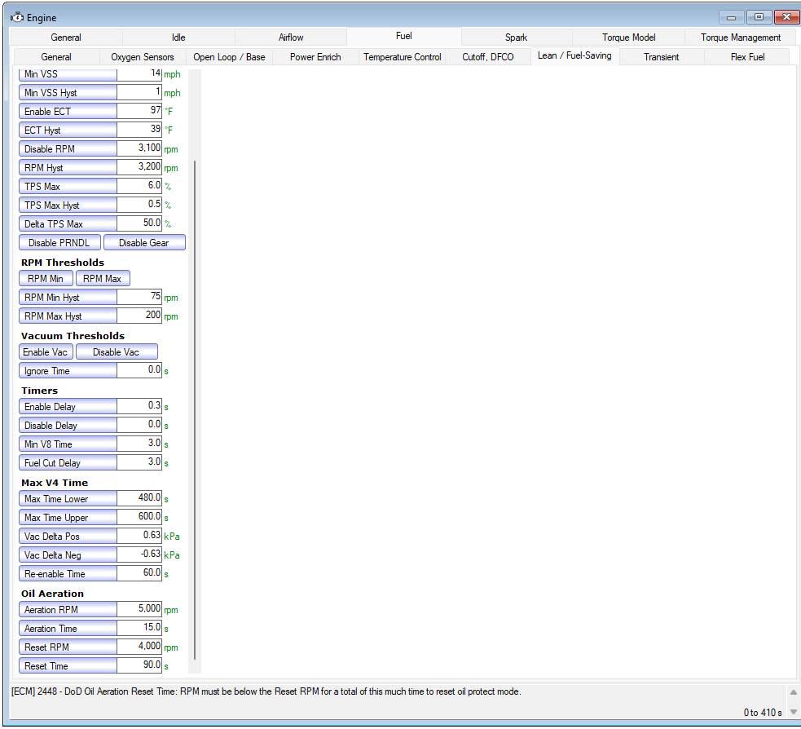The height and width of the screenshot is (729, 801).
Task: Select the Aeration RPM label button
Action: pyautogui.click(x=68, y=609)
